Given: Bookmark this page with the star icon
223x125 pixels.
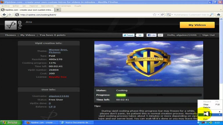Looking at the screenshot, I should [x=154, y=14].
